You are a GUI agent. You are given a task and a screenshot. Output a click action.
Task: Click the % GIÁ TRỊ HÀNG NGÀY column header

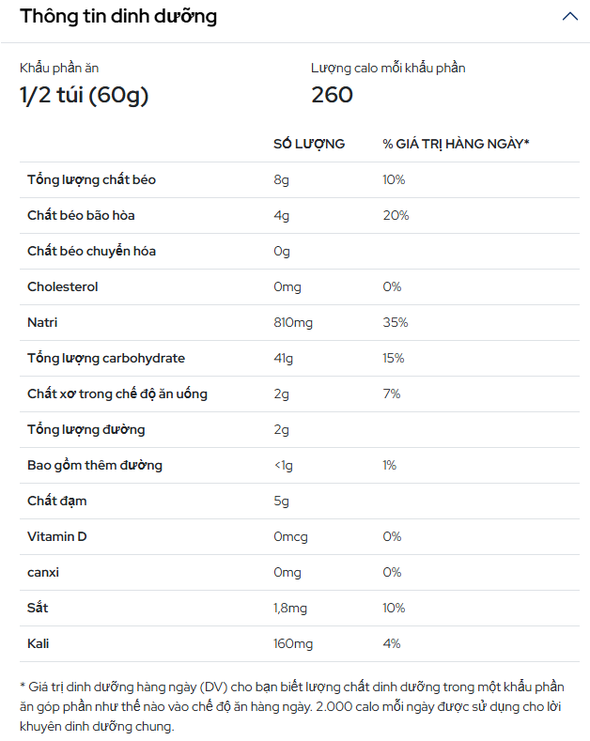(456, 144)
